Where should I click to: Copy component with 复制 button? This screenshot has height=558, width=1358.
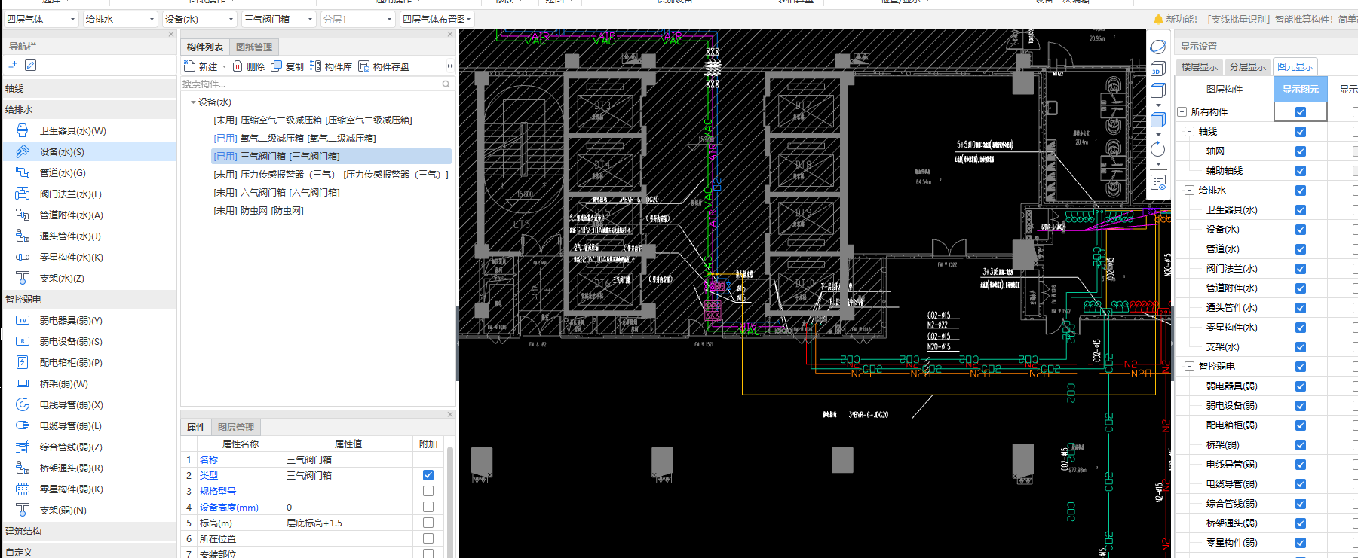[x=287, y=66]
